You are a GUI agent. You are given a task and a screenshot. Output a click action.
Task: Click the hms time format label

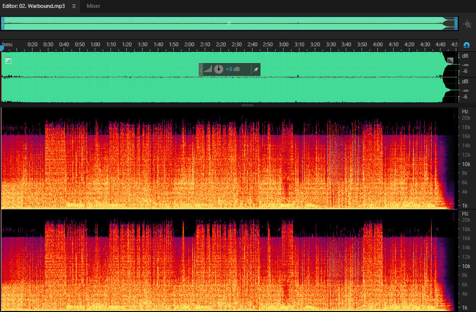pos(8,44)
